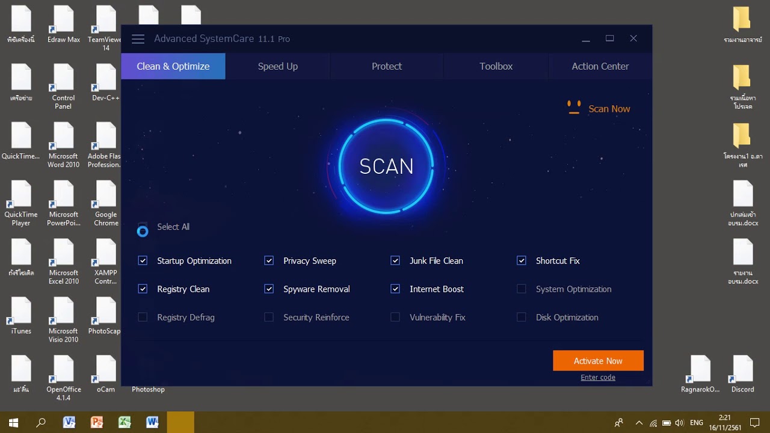Click the Scan Now text label
Image resolution: width=770 pixels, height=433 pixels.
tap(609, 109)
